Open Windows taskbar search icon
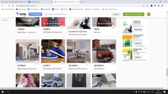The width and height of the screenshot is (168, 94). pyautogui.click(x=8, y=92)
